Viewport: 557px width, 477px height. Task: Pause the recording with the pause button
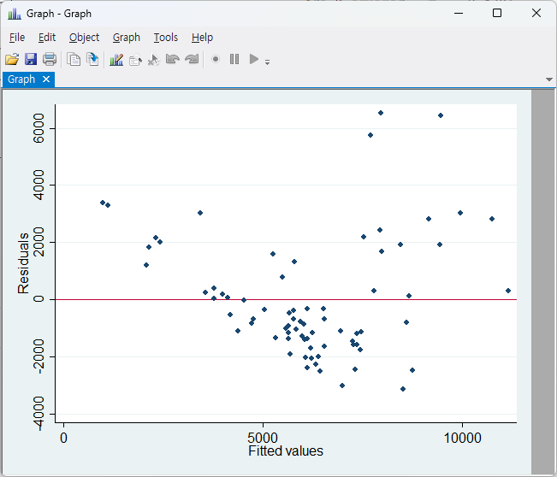coord(234,60)
